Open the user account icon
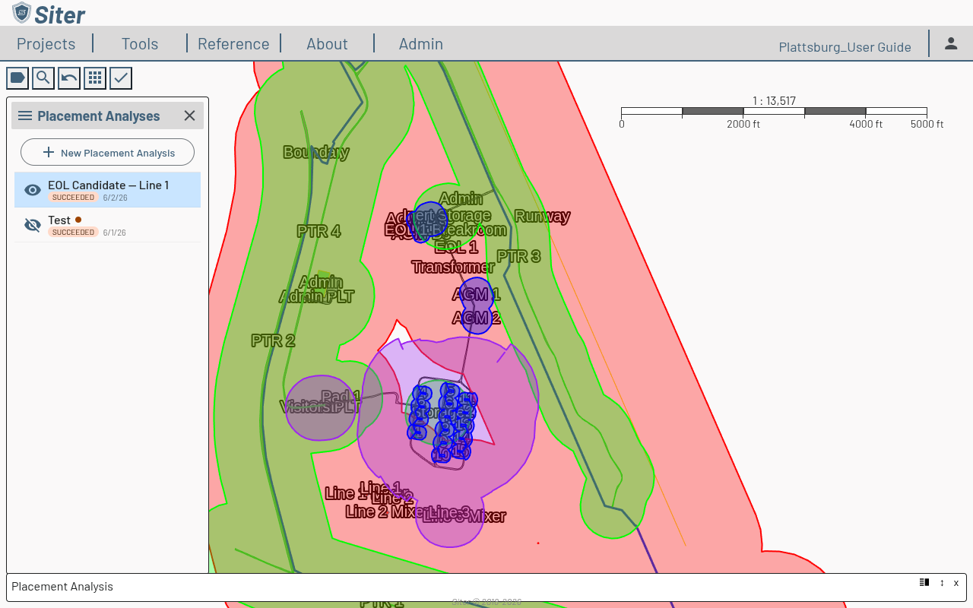973x608 pixels. coord(951,43)
